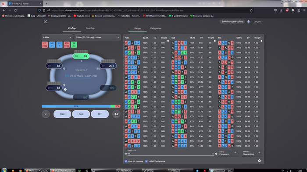Screen dimensions: 307x172
Task: Click the filter history icon
Action: pos(126,154)
